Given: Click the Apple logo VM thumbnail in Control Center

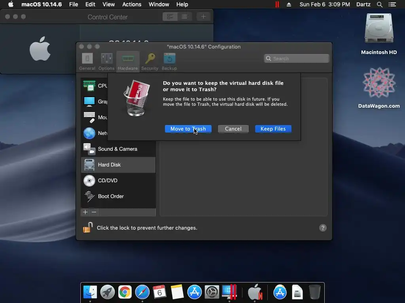Looking at the screenshot, I should tap(40, 49).
